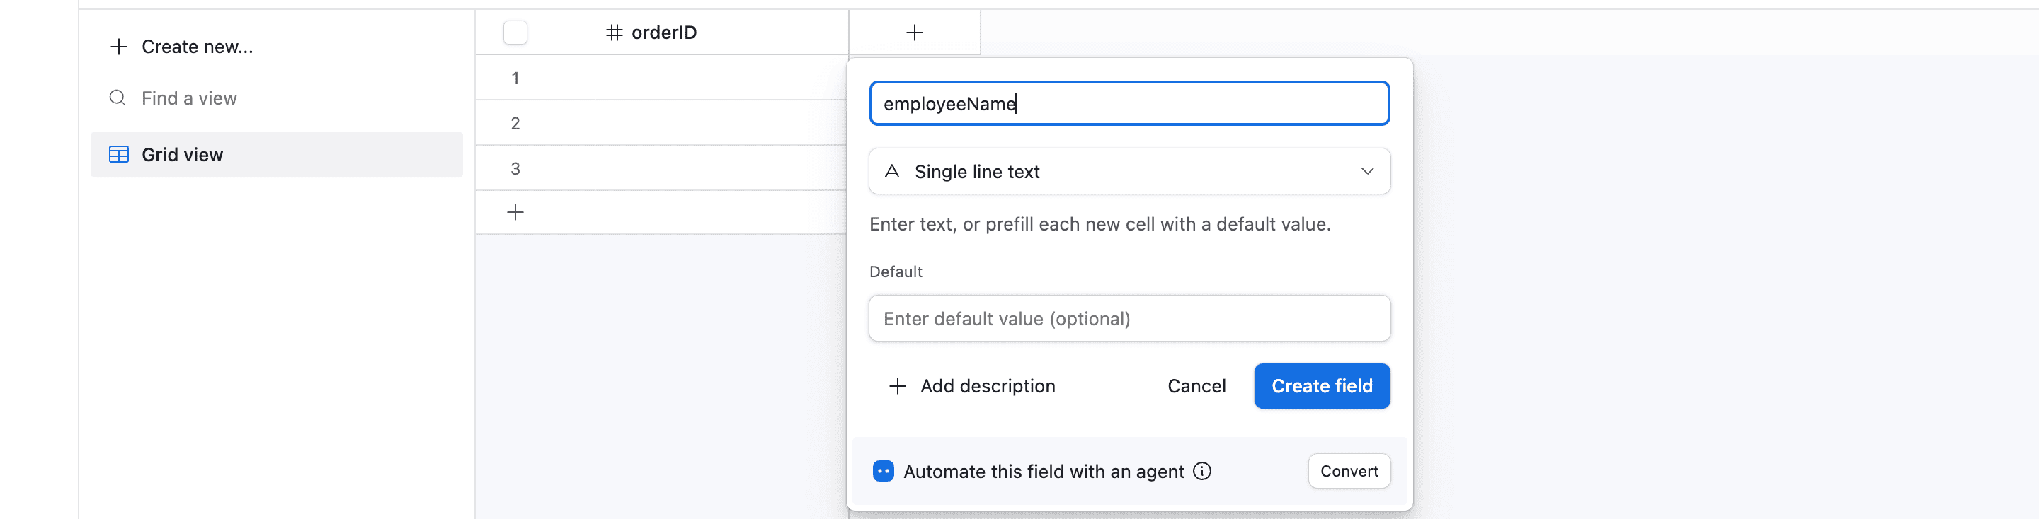The height and width of the screenshot is (519, 2039).
Task: Click the Create field button
Action: (x=1322, y=386)
